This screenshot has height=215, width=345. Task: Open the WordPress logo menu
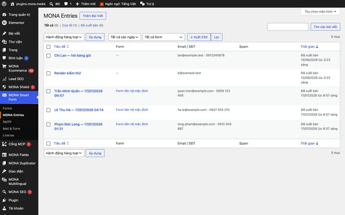pyautogui.click(x=4, y=4)
